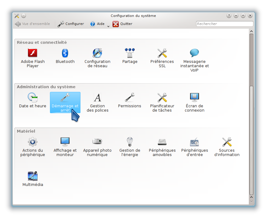Focus the Rechercher search field

224,24
